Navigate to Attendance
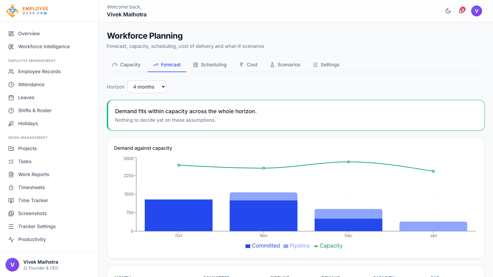 coord(49,84)
